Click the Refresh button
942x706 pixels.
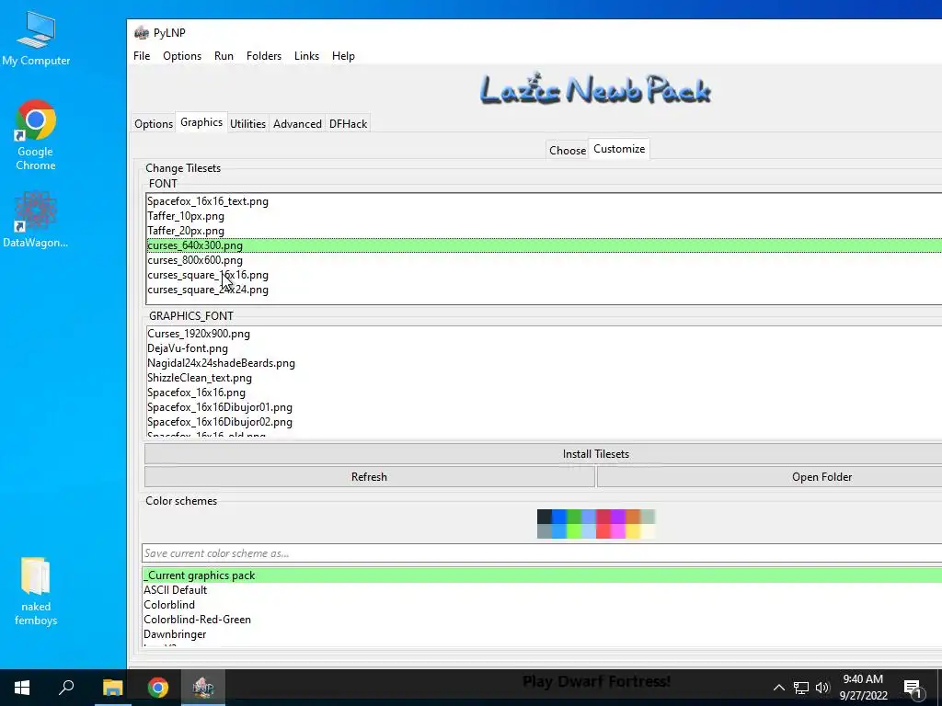(x=370, y=477)
